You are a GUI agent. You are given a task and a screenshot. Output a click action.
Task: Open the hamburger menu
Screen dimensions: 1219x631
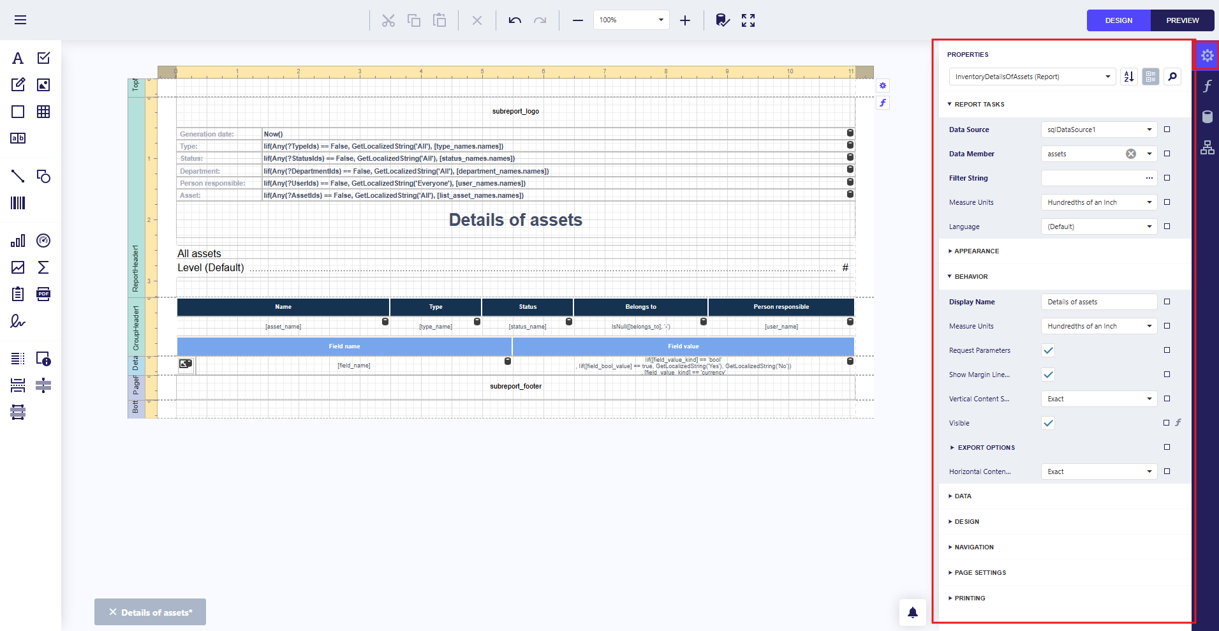pyautogui.click(x=20, y=20)
